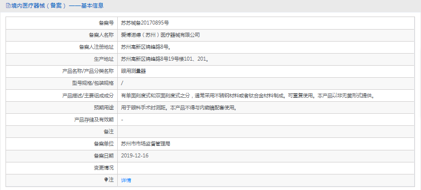Click the 变更情况 label
The image size is (421, 190).
click(x=104, y=168)
